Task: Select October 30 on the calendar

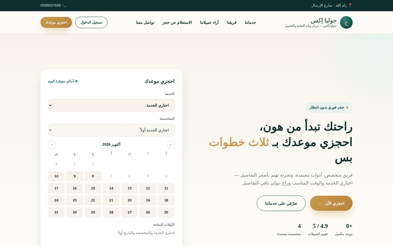Action: click(x=75, y=212)
